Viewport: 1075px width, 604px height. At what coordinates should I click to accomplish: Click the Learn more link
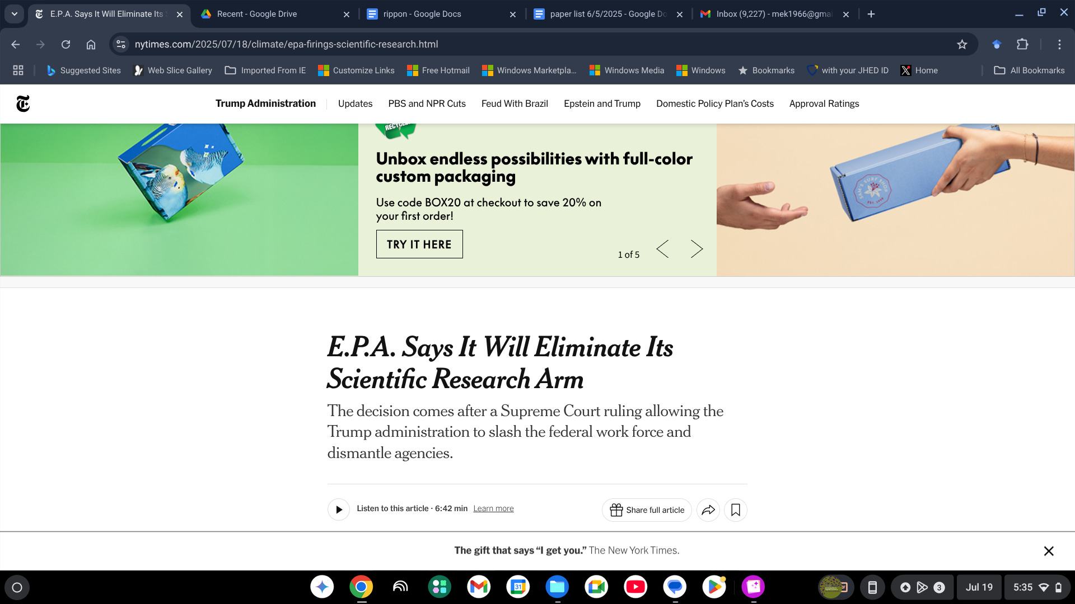click(493, 508)
